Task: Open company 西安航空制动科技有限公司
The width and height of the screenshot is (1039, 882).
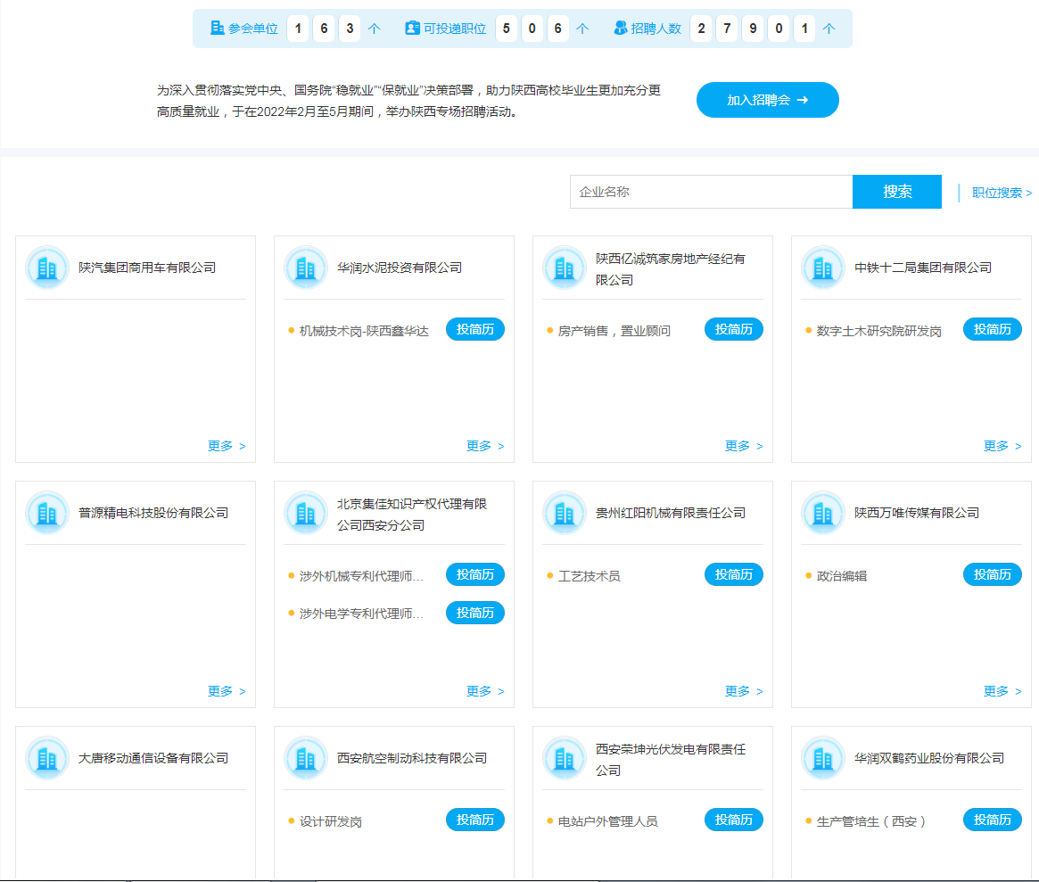Action: [411, 758]
